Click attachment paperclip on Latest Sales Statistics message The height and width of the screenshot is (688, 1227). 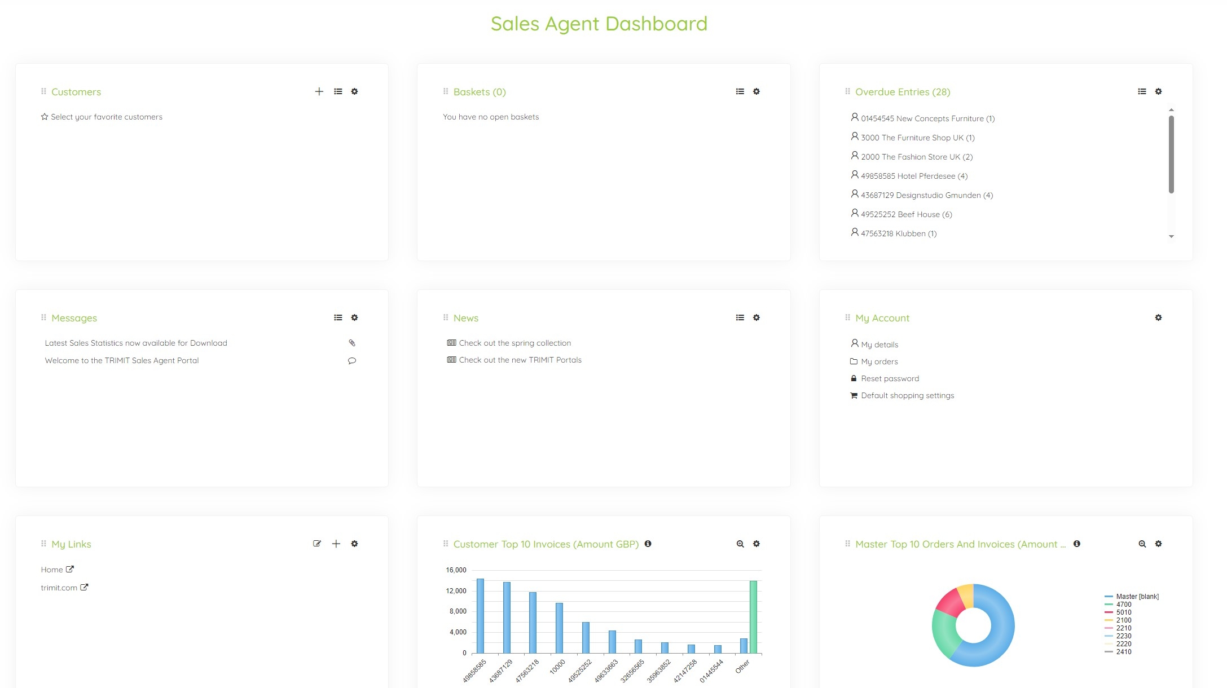point(351,343)
